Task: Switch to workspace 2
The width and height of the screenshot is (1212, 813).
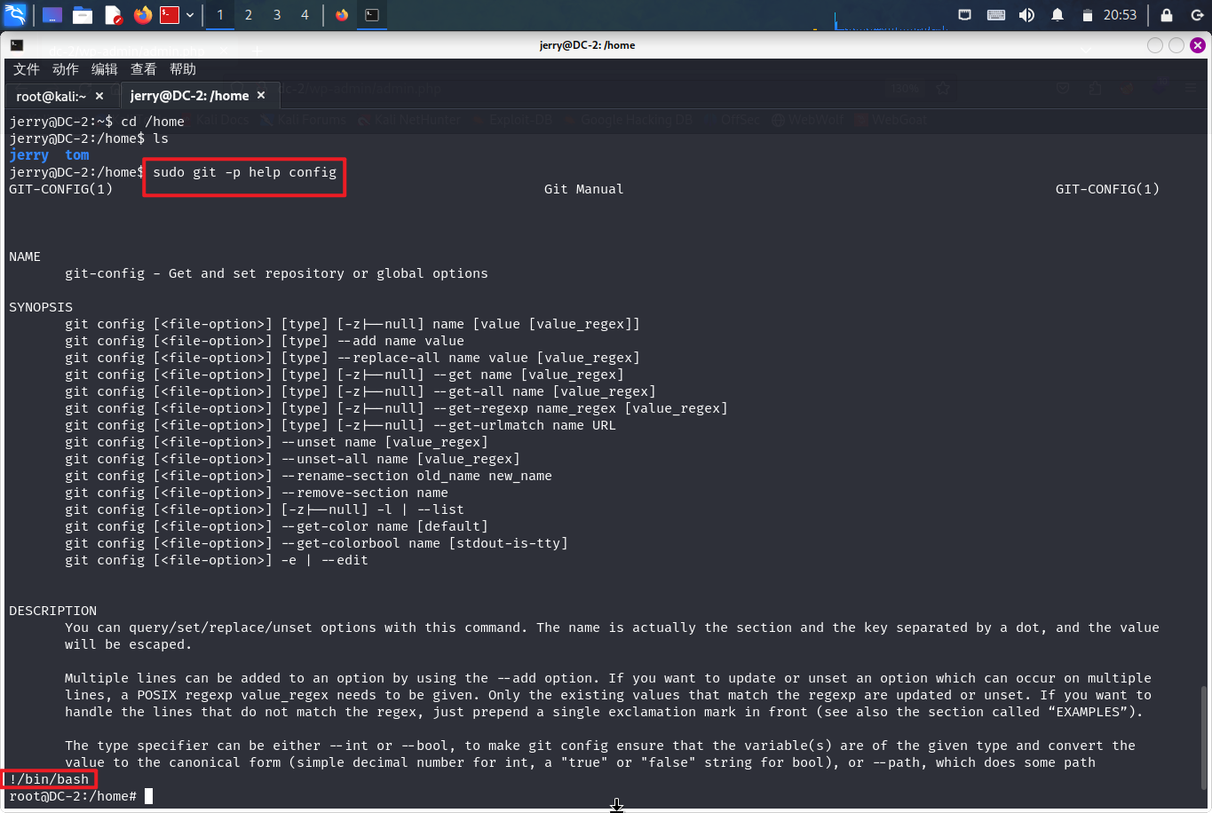Action: (x=249, y=15)
